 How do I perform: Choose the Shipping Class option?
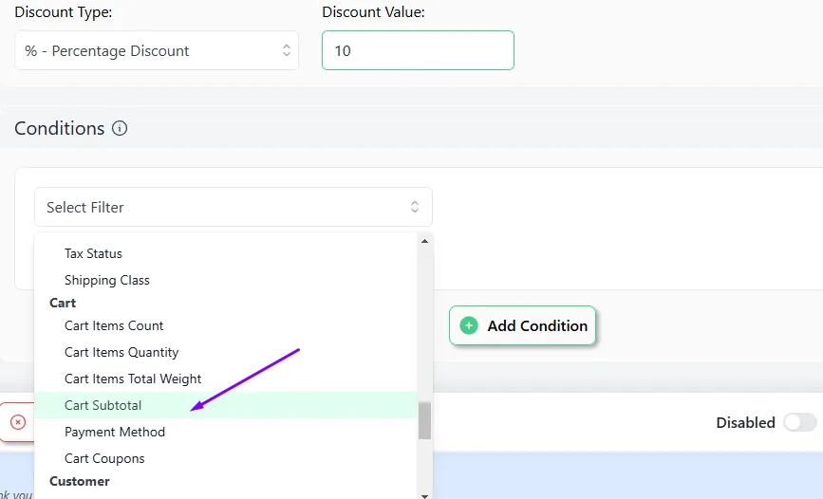(107, 280)
